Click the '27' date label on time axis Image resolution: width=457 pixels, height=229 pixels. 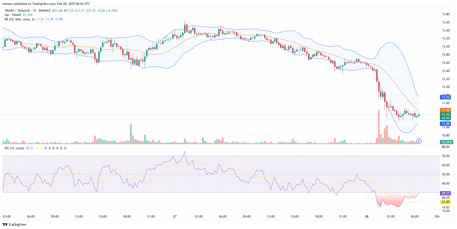click(x=175, y=217)
